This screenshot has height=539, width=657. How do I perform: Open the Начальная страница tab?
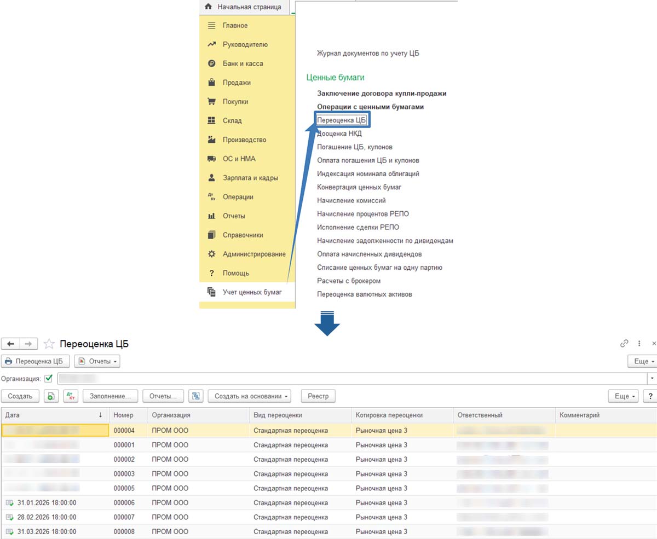(x=244, y=7)
